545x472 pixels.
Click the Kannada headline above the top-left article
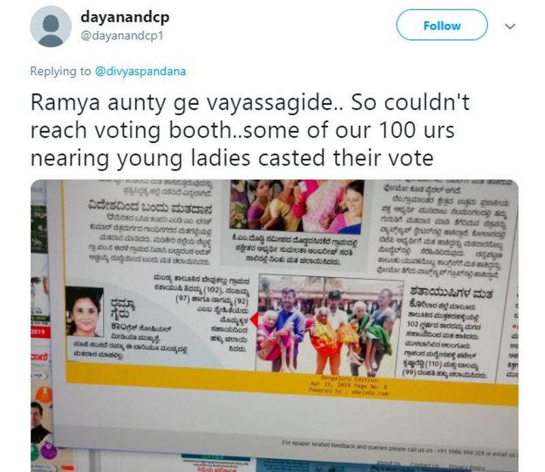(150, 208)
